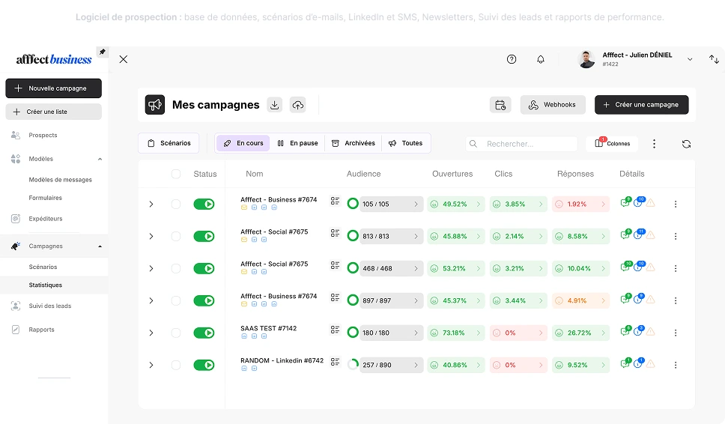Click the up-down arrows icon at top right
The height and width of the screenshot is (424, 725).
point(714,59)
